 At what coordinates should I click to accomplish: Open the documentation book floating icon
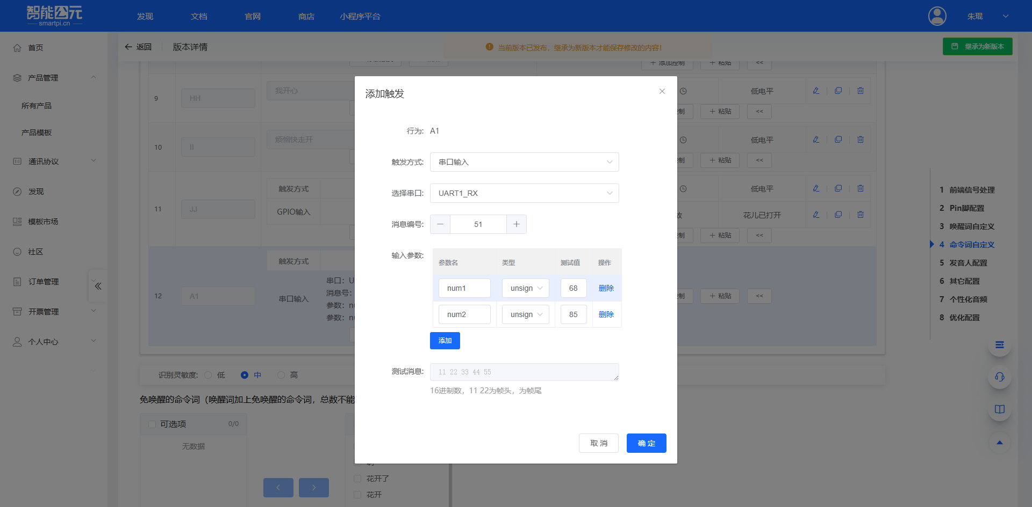click(x=999, y=409)
